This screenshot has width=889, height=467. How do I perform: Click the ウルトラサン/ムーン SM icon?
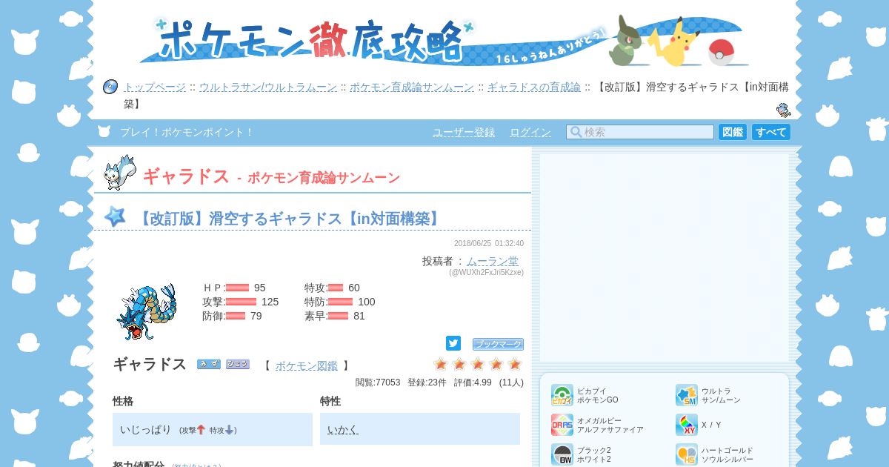coord(687,395)
